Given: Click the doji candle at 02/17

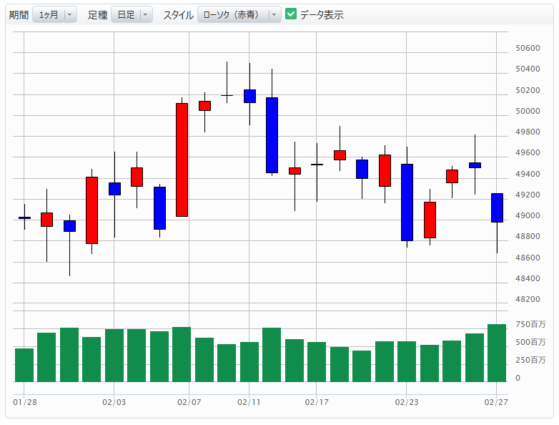Looking at the screenshot, I should pyautogui.click(x=317, y=165).
